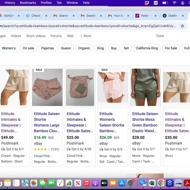Enable the California King filter chip

(147, 48)
